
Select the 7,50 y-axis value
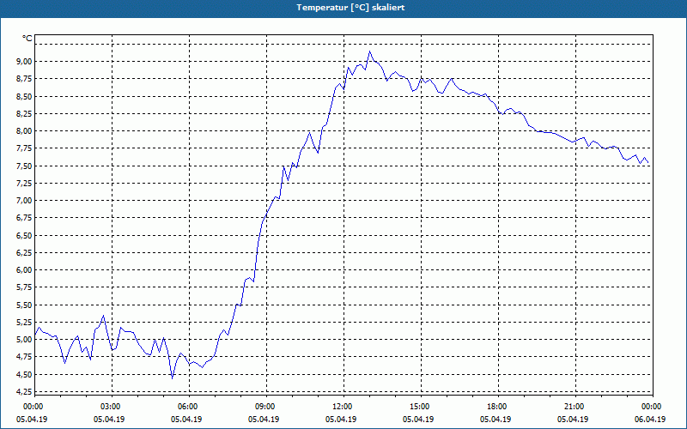(24, 166)
